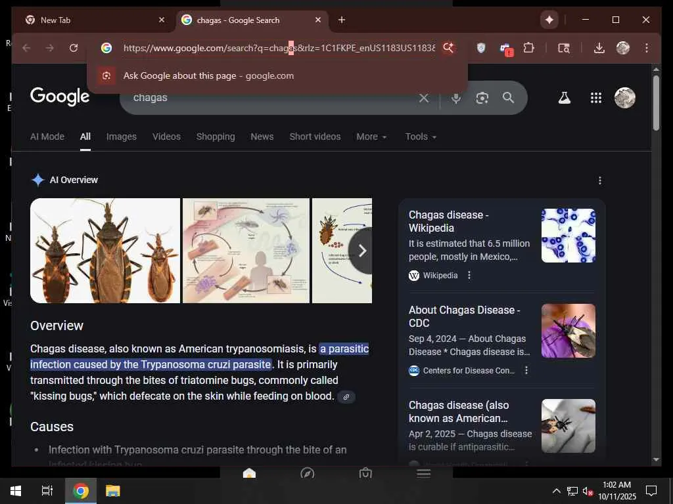The image size is (673, 504).
Task: Expand the More dropdown
Action: (x=372, y=136)
